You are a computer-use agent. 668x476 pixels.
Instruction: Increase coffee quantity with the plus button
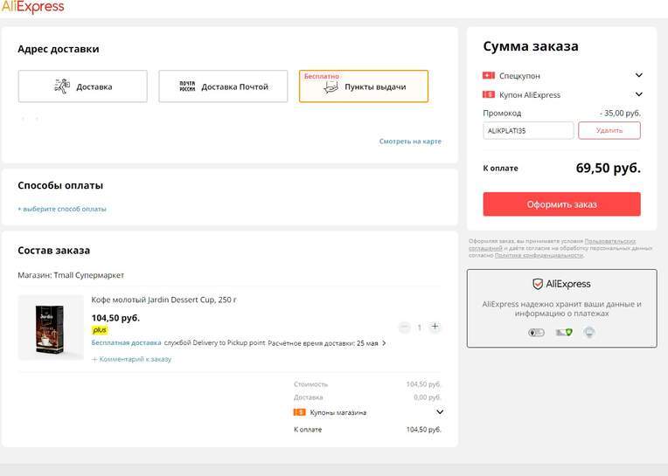coord(435,327)
